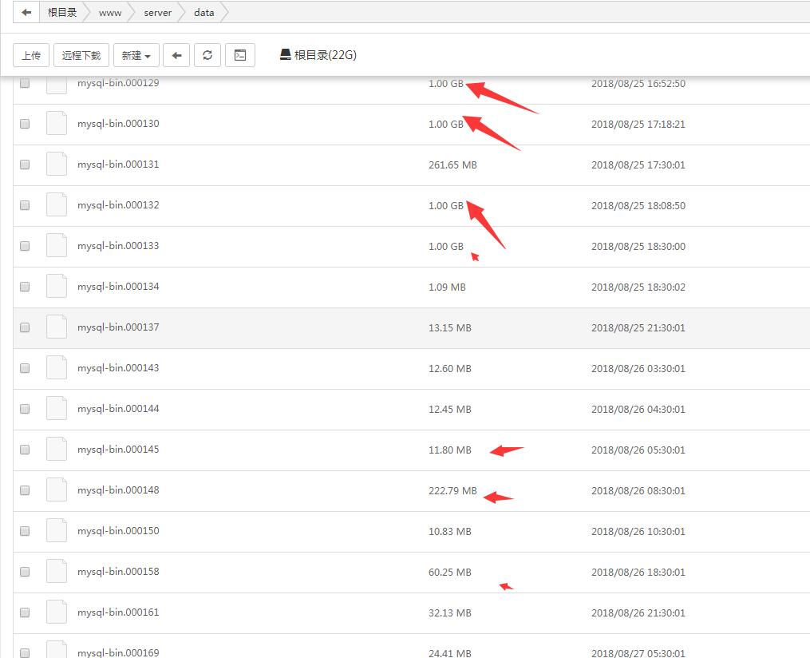Tick the checkbox next to mysql-bin.000158
This screenshot has height=658, width=810.
[25, 572]
